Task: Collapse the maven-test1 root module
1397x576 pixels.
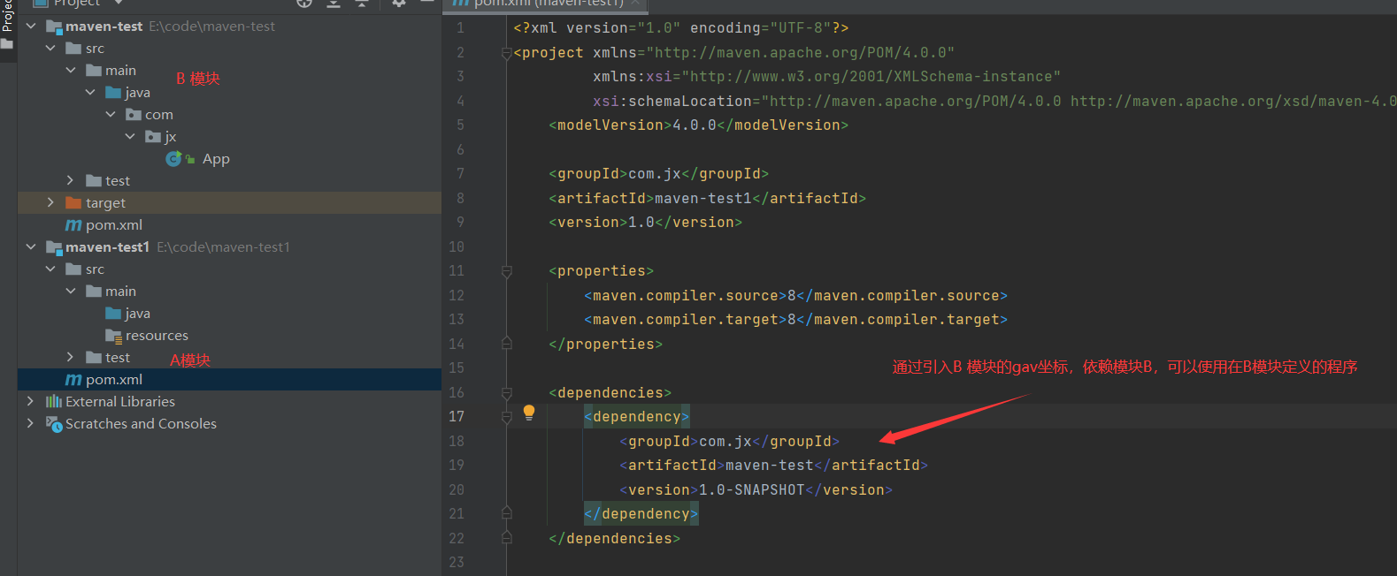Action: pos(31,247)
